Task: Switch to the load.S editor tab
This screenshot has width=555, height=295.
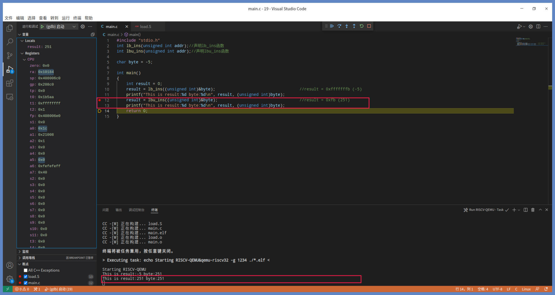Action: (x=145, y=27)
